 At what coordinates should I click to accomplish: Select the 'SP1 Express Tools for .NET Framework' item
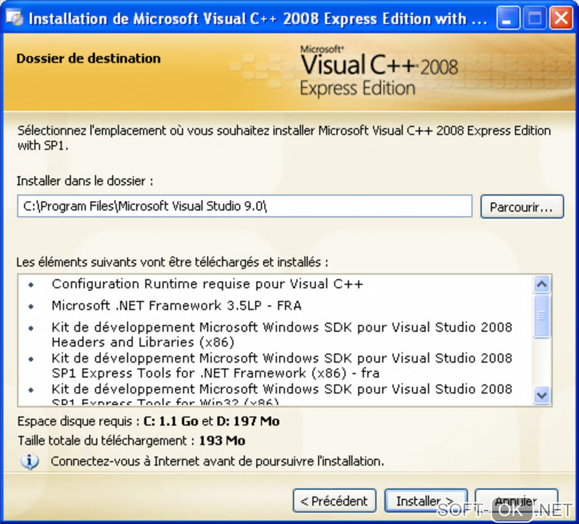coord(282,366)
